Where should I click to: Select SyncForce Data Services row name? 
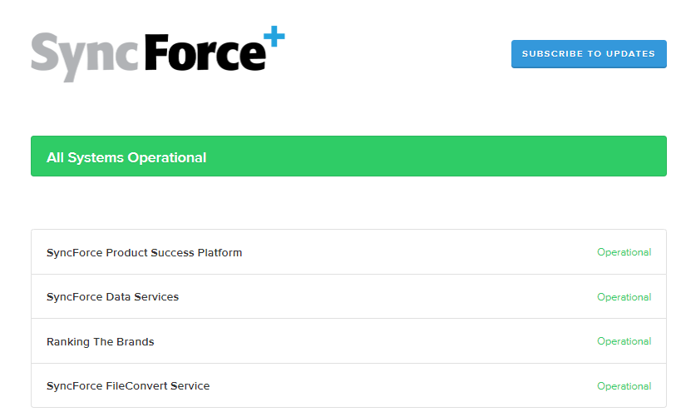(112, 297)
